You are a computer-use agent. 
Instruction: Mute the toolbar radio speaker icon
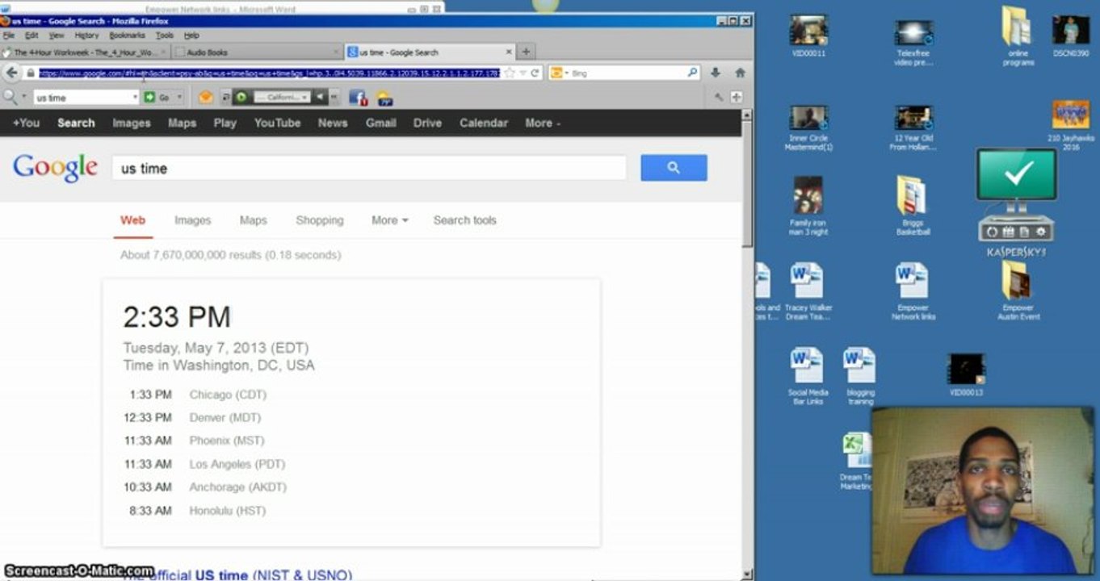[x=320, y=98]
